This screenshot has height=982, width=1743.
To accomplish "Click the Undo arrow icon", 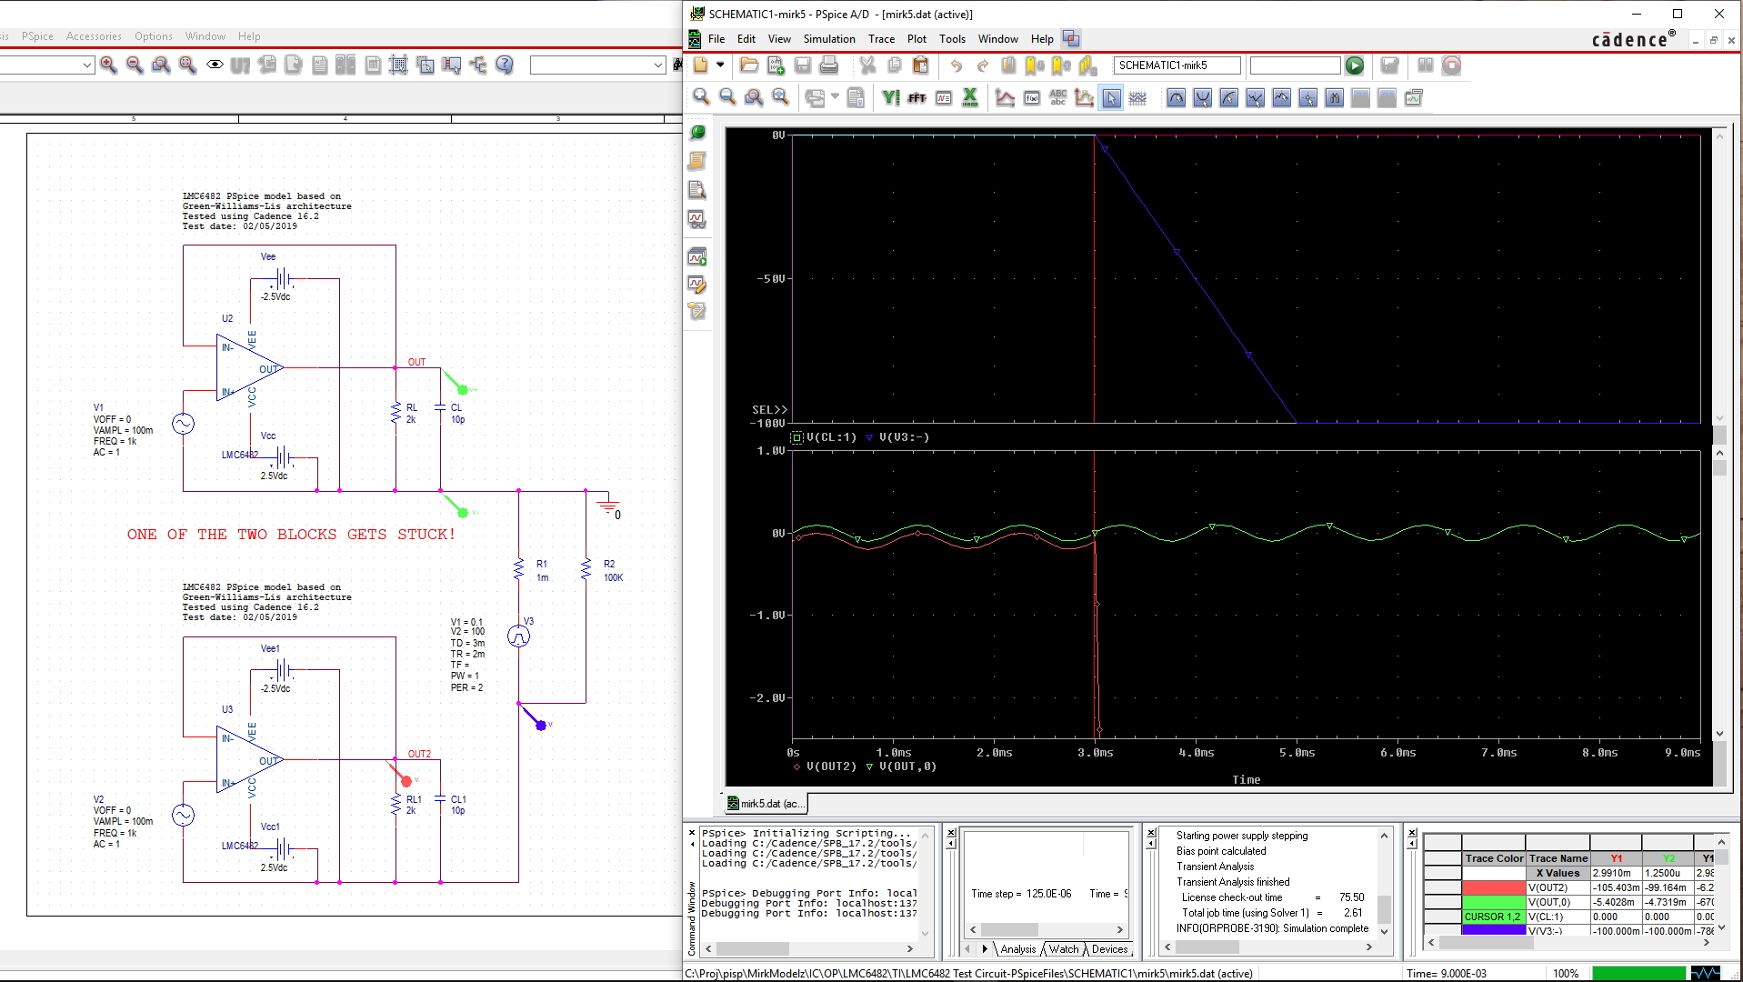I will point(956,65).
